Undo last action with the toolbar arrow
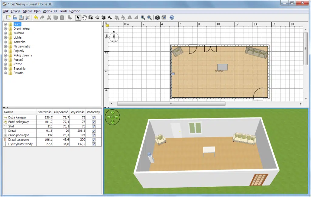Image resolution: width=311 pixels, height=197 pixels. pos(36,17)
